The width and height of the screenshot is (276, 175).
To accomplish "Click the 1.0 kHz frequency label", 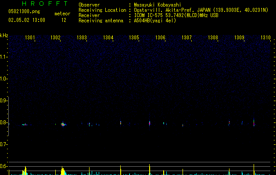I will coord(4,79).
